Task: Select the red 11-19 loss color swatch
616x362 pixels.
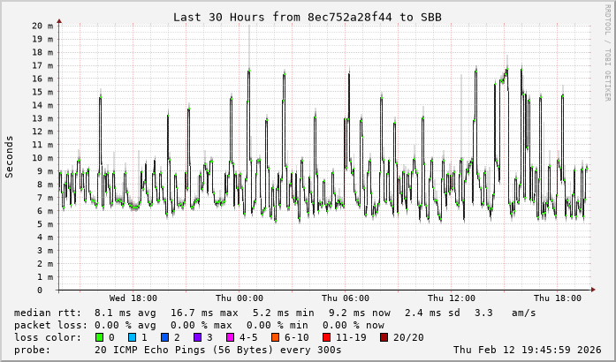Action: coord(327,337)
